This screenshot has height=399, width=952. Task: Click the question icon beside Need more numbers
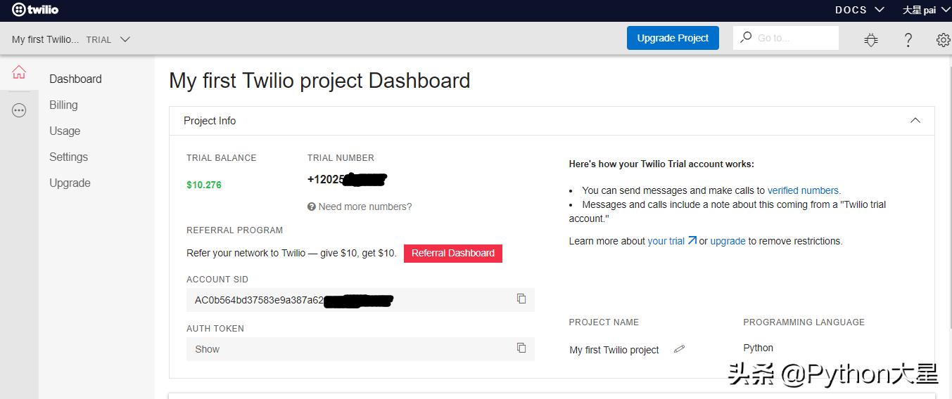coord(312,207)
